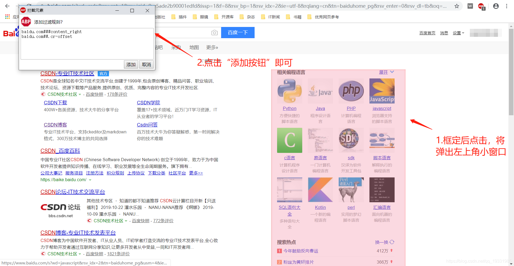
Task: Click the filter rules text area
Action: coord(87,44)
